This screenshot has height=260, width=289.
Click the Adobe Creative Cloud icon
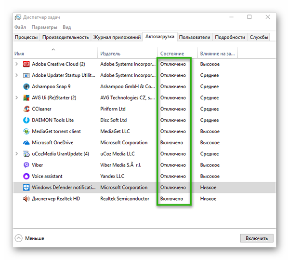pyautogui.click(x=26, y=64)
